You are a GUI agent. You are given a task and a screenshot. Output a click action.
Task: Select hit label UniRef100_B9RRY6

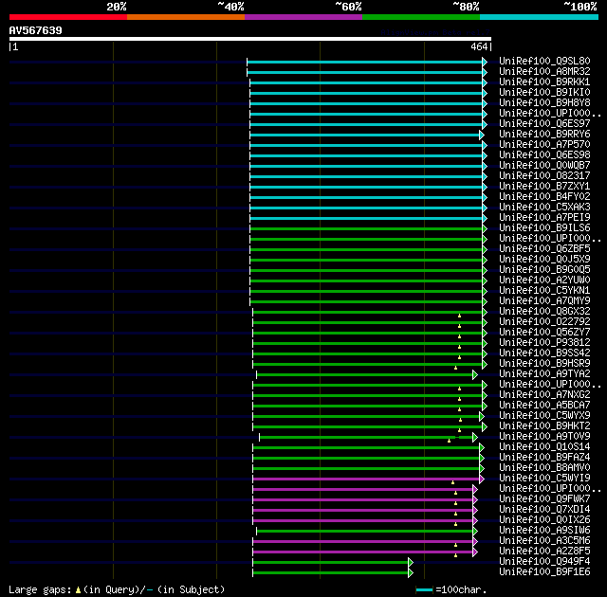point(544,135)
